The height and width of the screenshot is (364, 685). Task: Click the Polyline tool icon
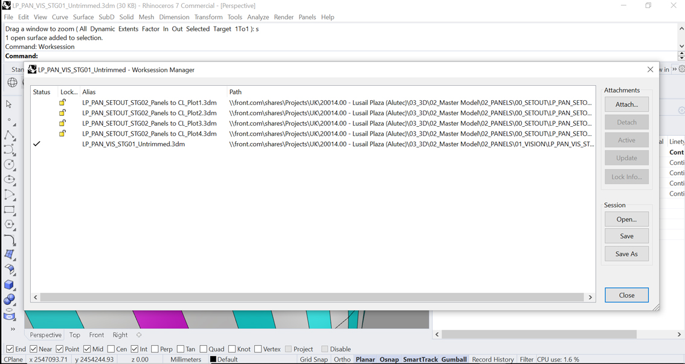(10, 135)
